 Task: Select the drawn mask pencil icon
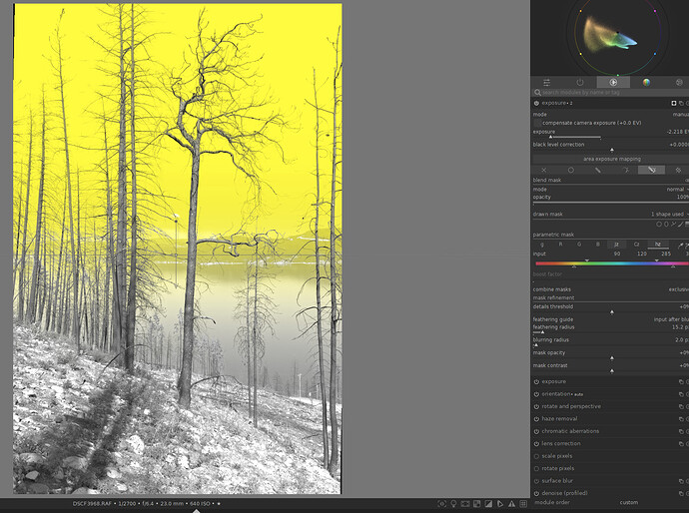[x=597, y=170]
